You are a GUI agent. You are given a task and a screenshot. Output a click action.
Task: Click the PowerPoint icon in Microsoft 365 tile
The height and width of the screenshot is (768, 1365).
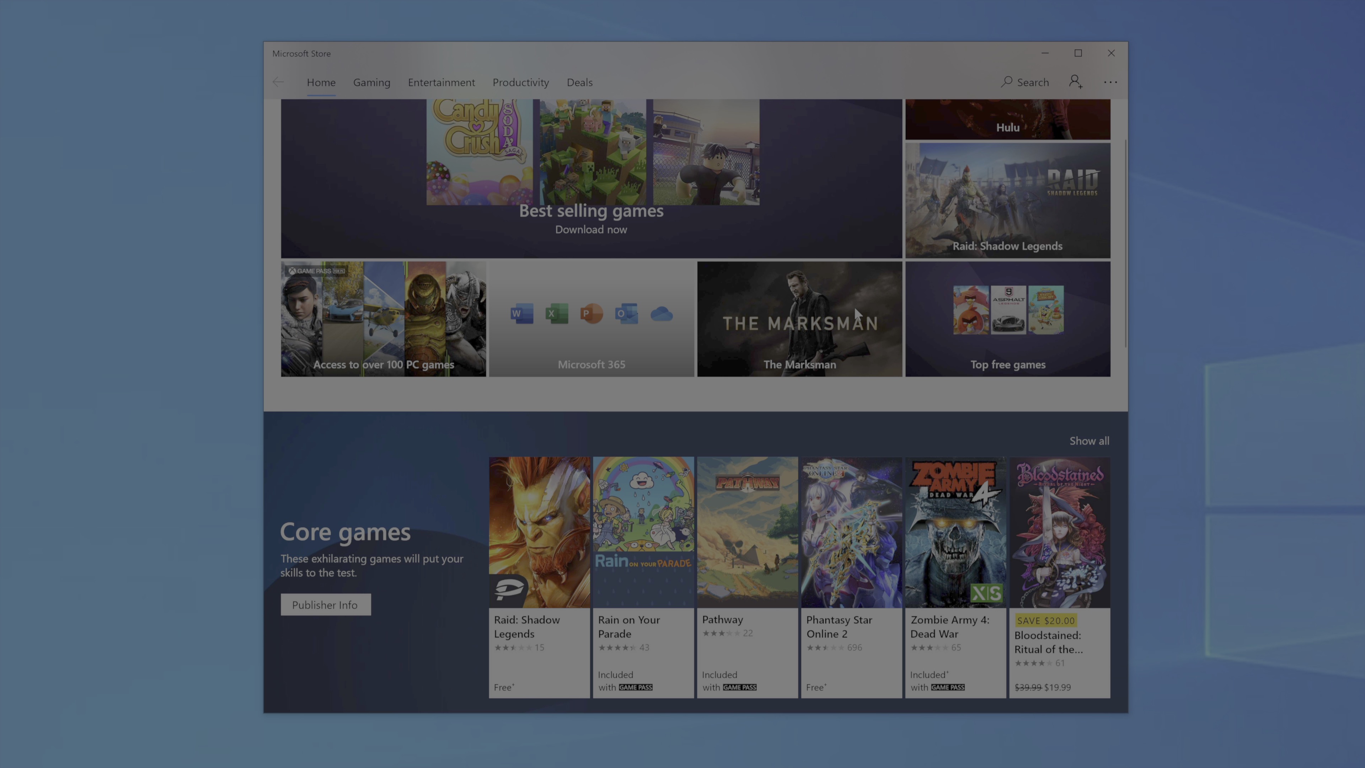click(591, 314)
